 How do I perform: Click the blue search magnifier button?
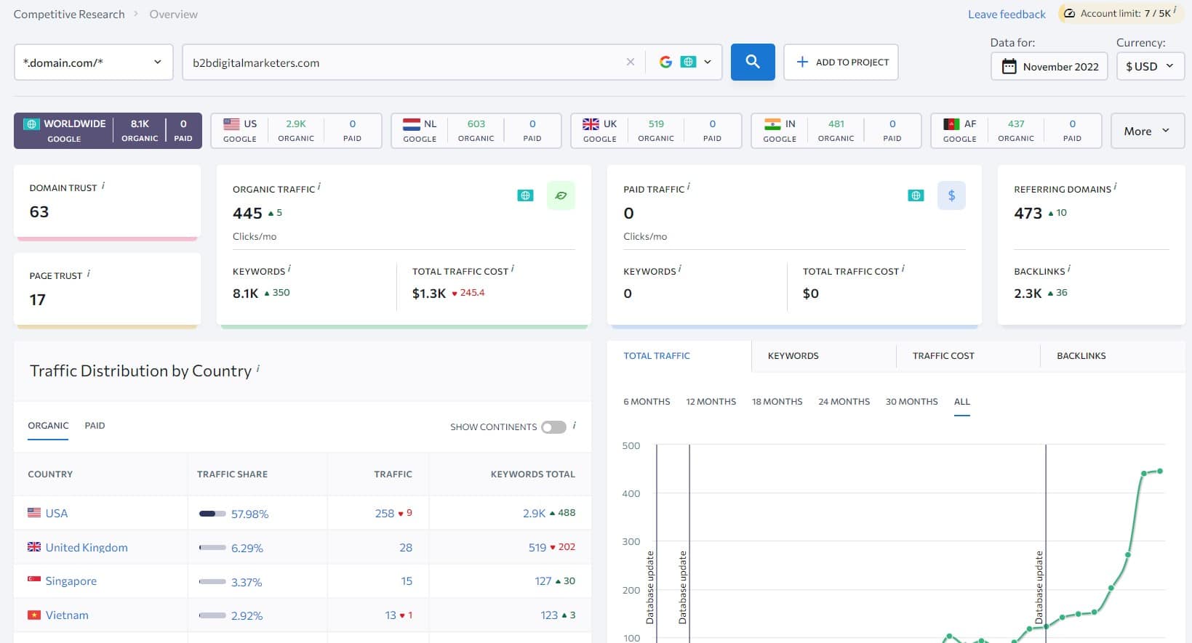click(x=753, y=62)
